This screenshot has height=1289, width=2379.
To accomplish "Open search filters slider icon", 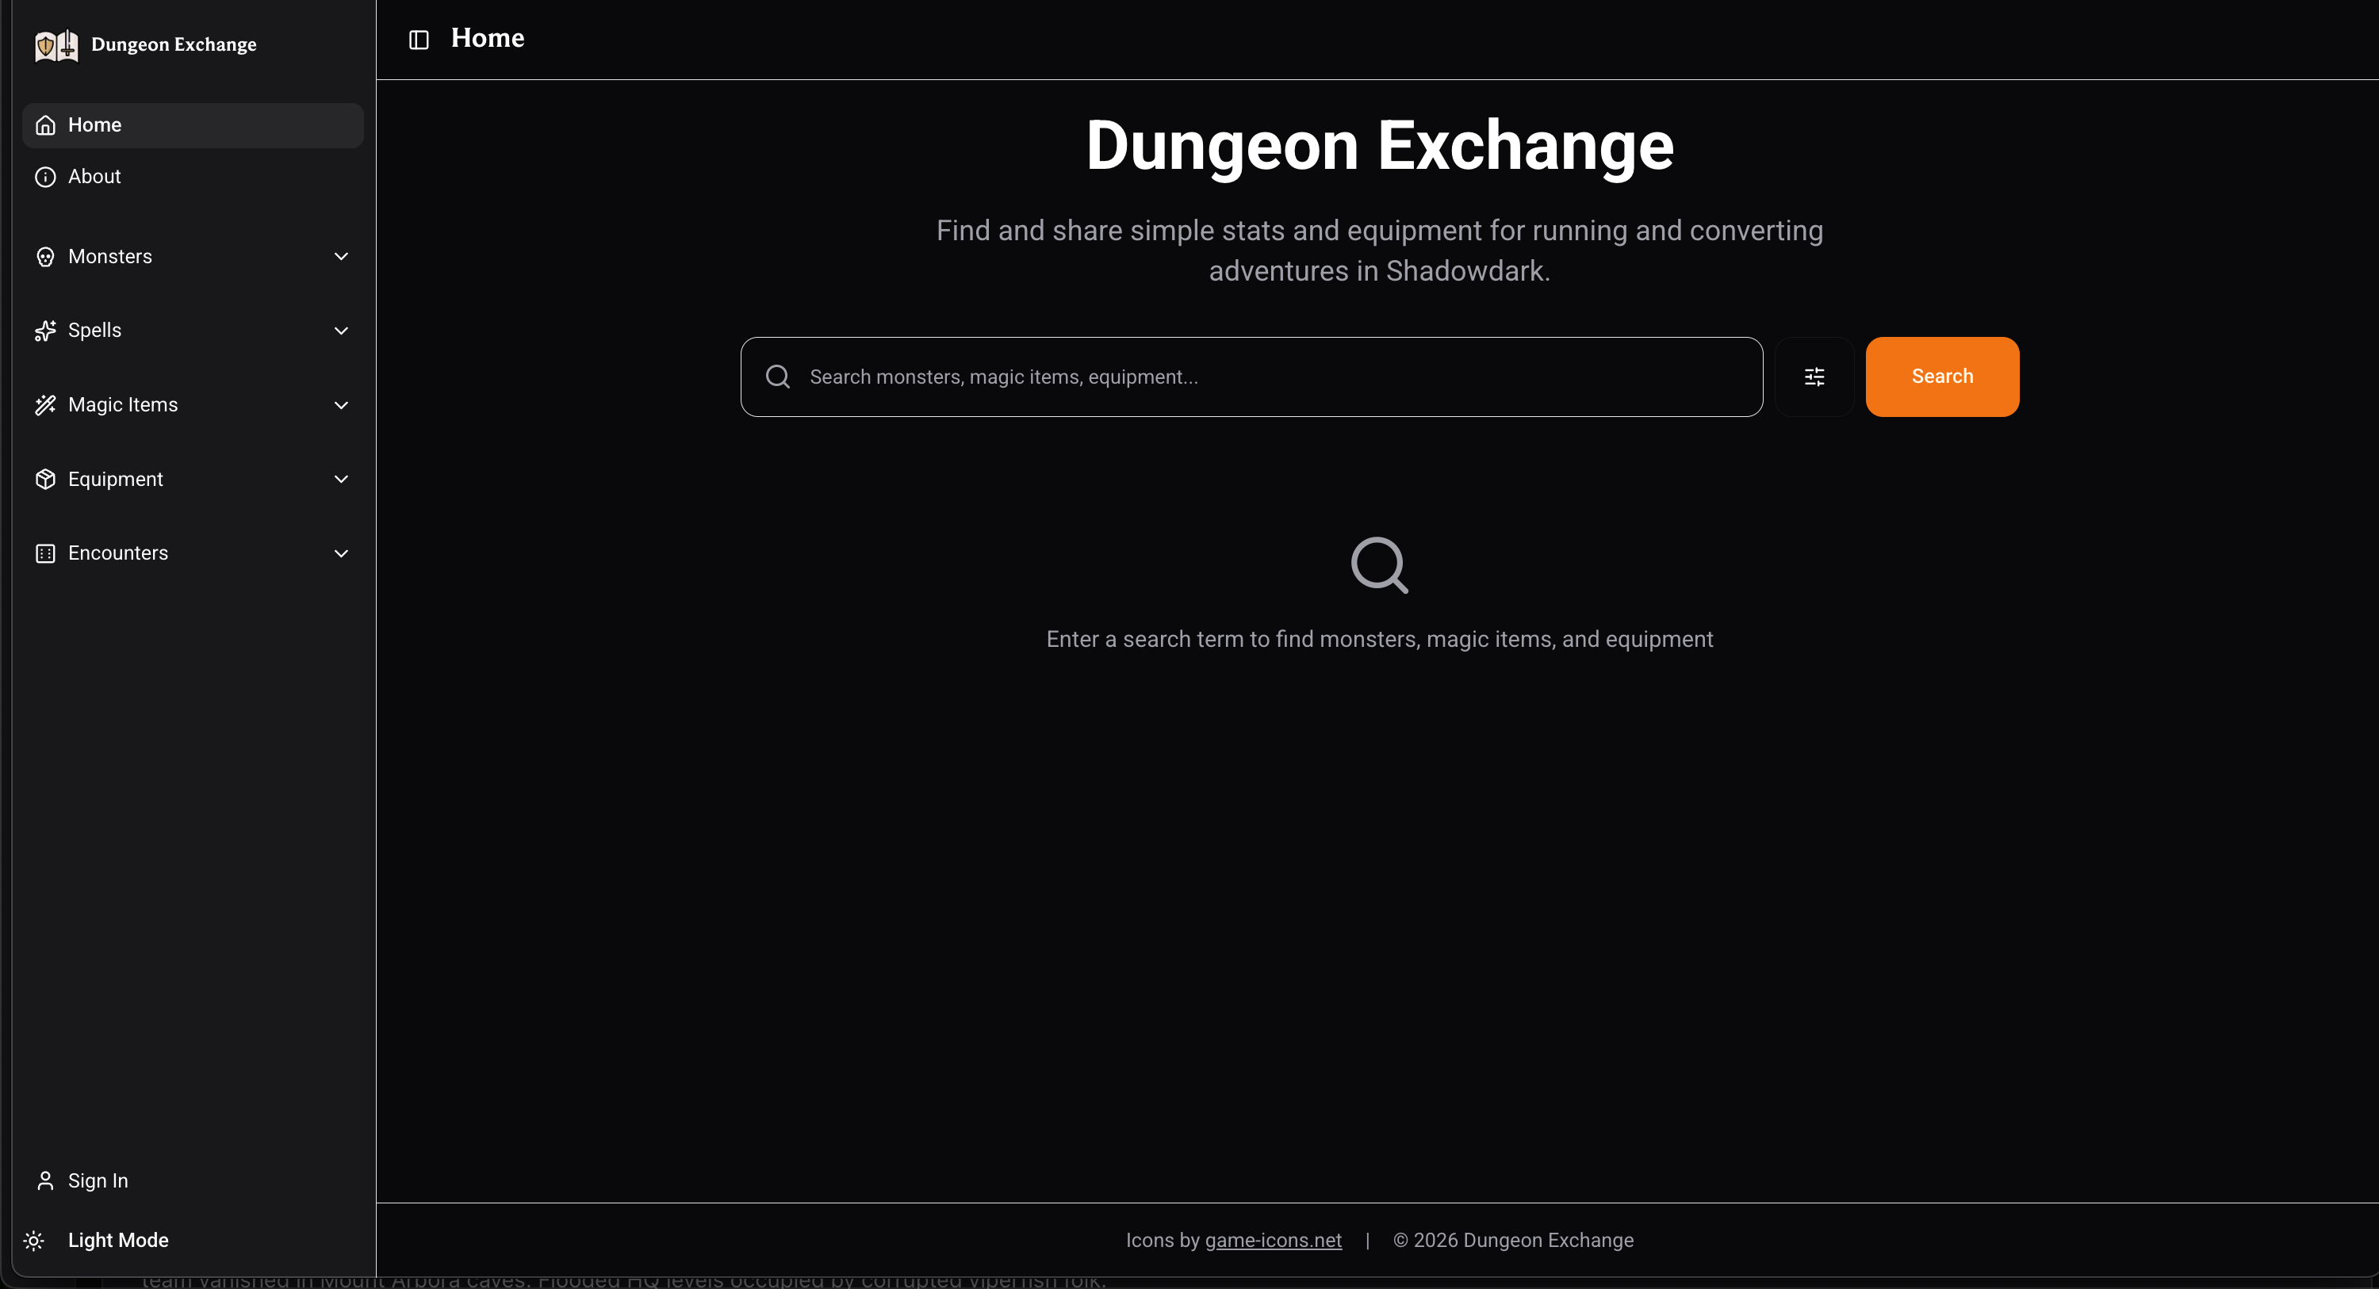I will tap(1814, 377).
